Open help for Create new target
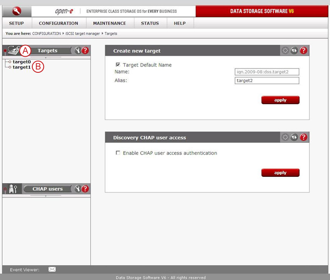330x280 pixels. click(x=304, y=50)
